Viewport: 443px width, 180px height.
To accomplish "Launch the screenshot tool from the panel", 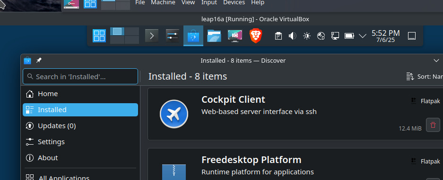I will click(x=235, y=36).
